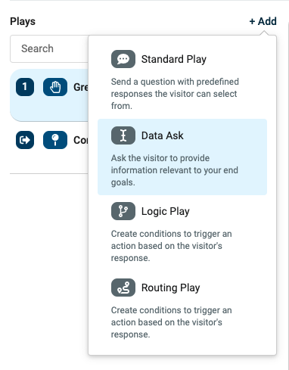The width and height of the screenshot is (289, 370).
Task: Click the exit arrow icon badge
Action: [25, 140]
